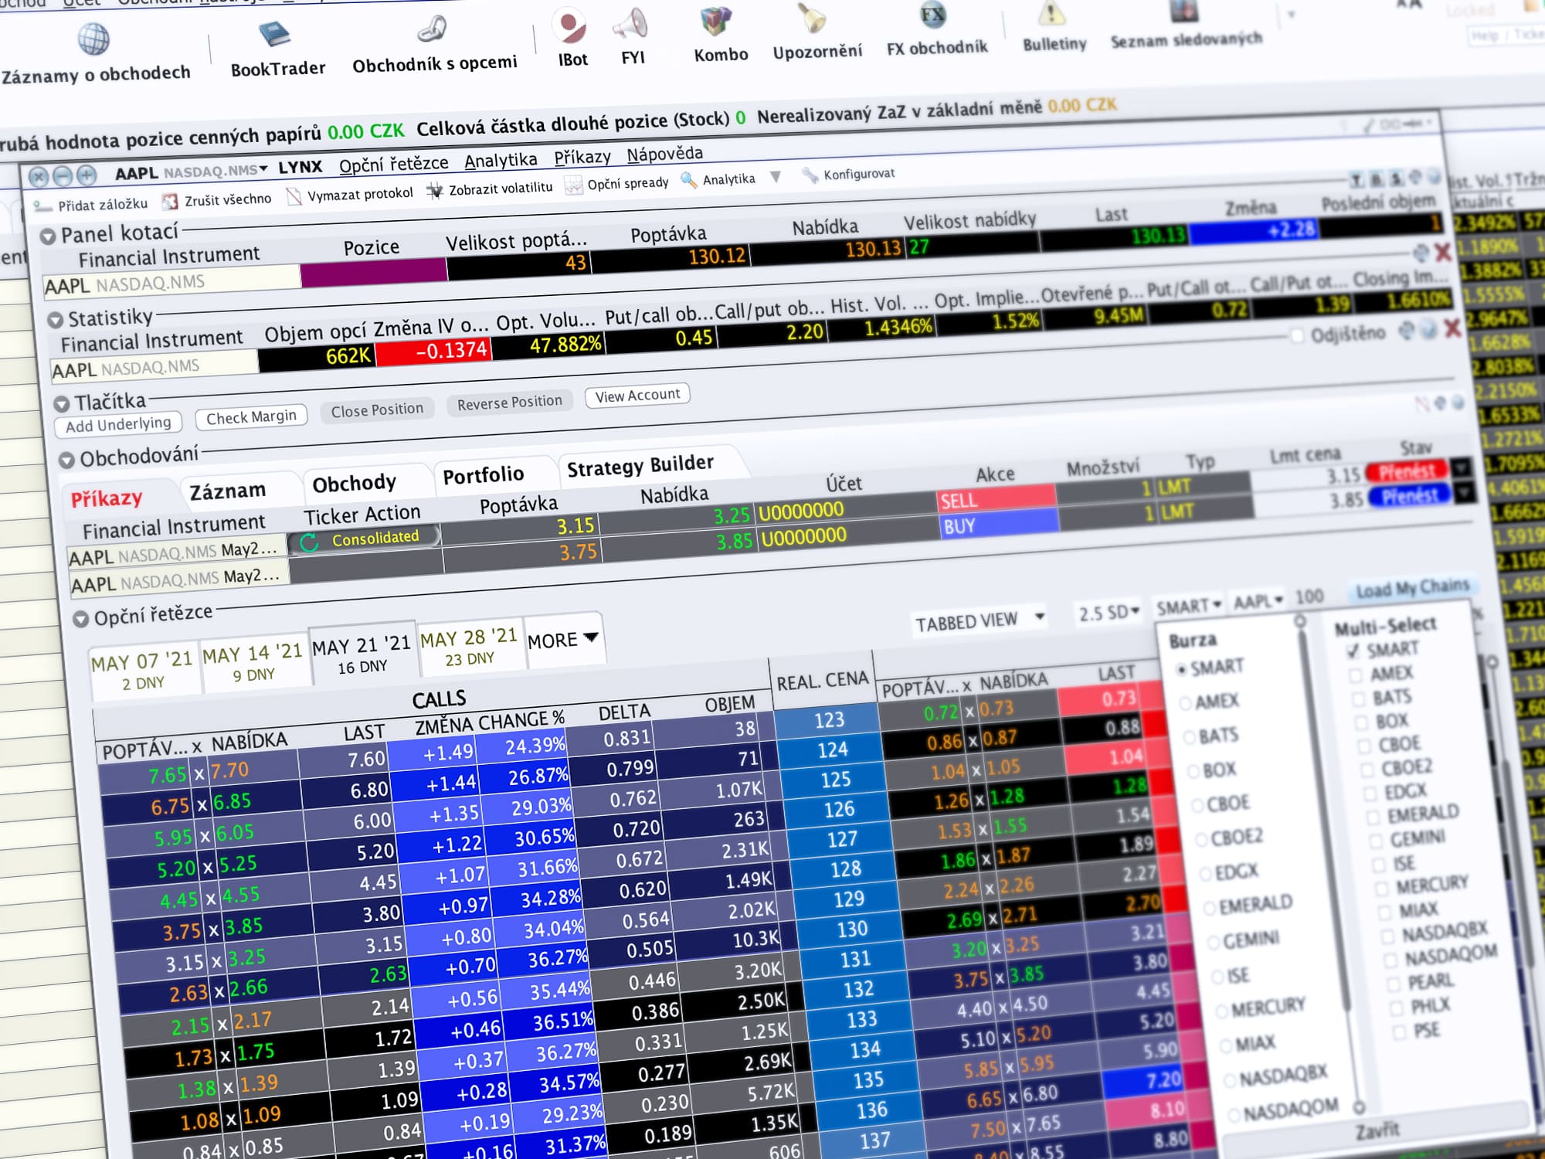Select strike 130 in REAL. CENA column
This screenshot has height=1159, width=1545.
point(852,929)
